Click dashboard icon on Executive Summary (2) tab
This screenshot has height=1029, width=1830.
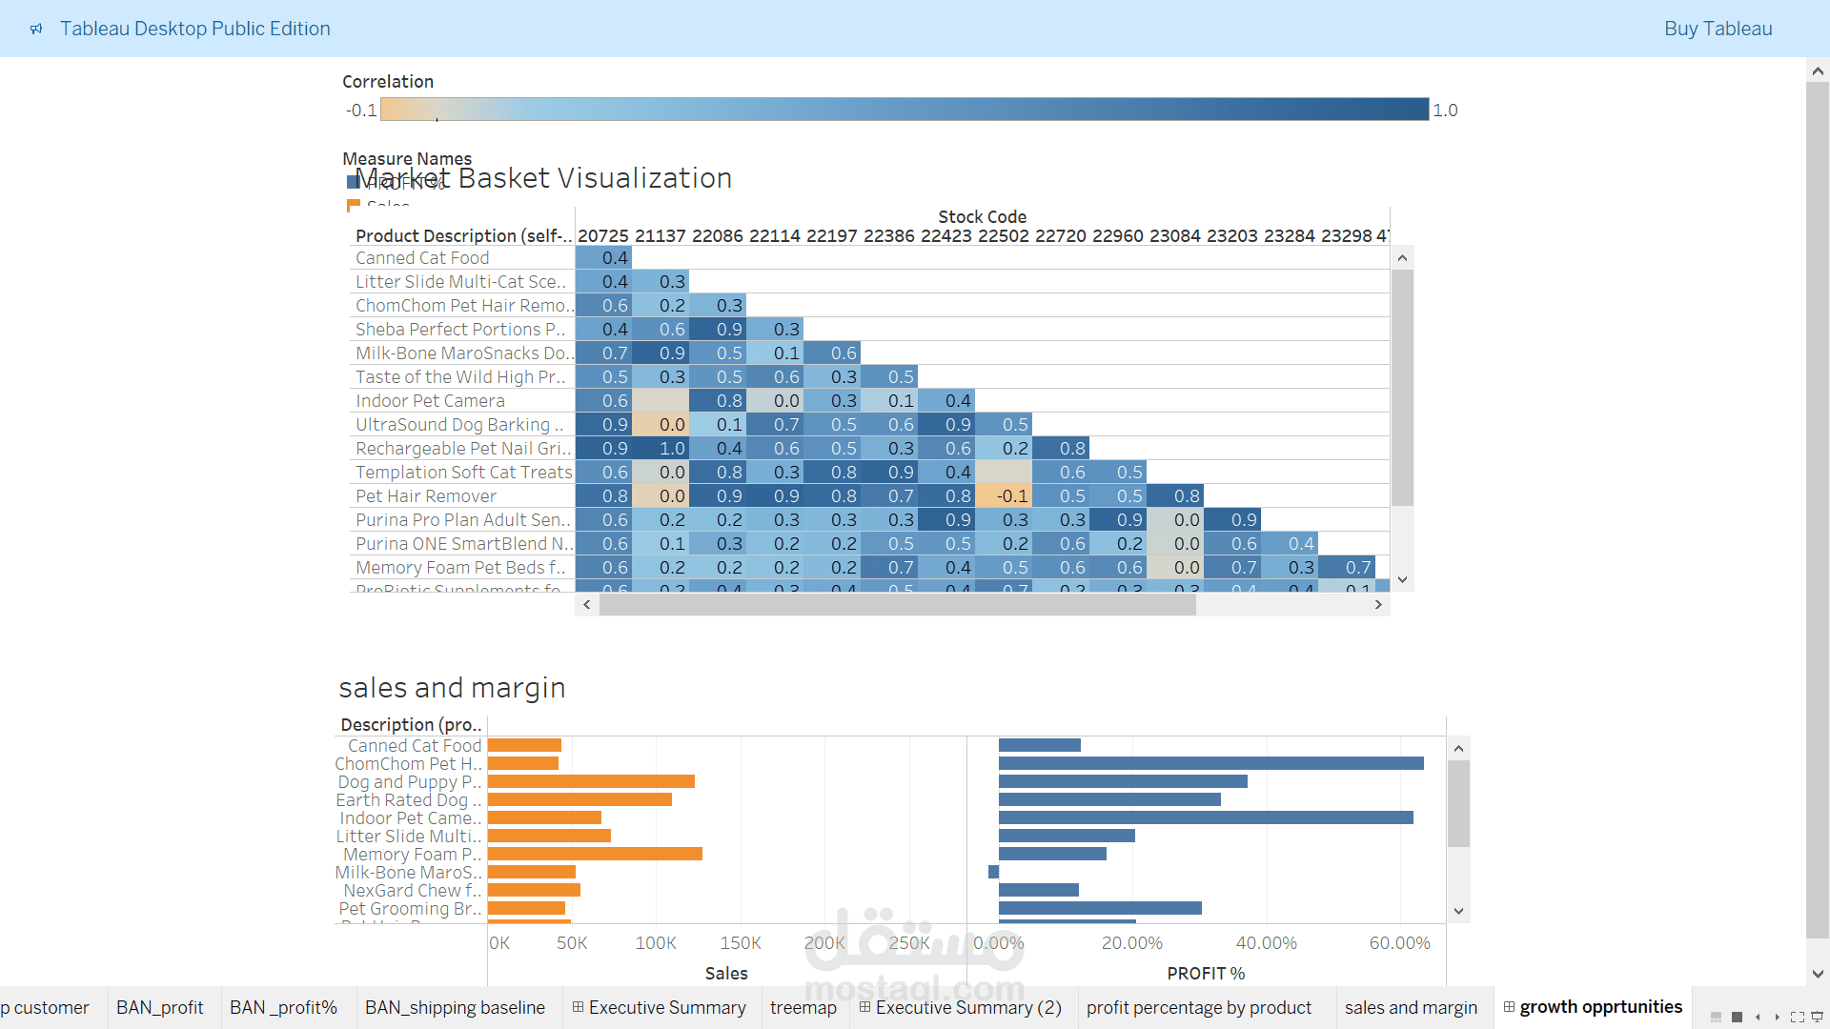[x=864, y=1007]
